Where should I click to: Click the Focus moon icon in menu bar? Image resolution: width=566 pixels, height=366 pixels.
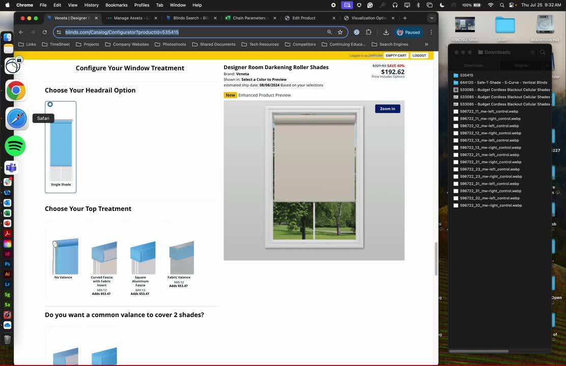[442, 5]
